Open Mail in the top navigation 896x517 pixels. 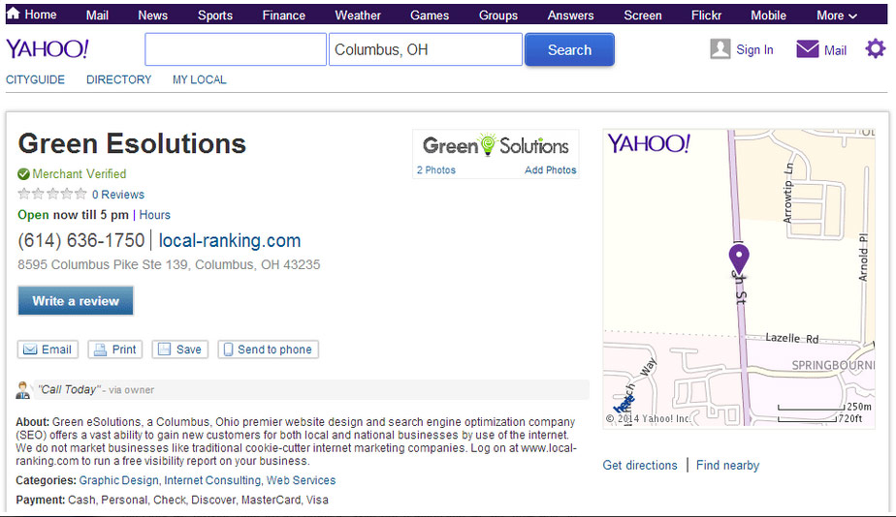97,15
